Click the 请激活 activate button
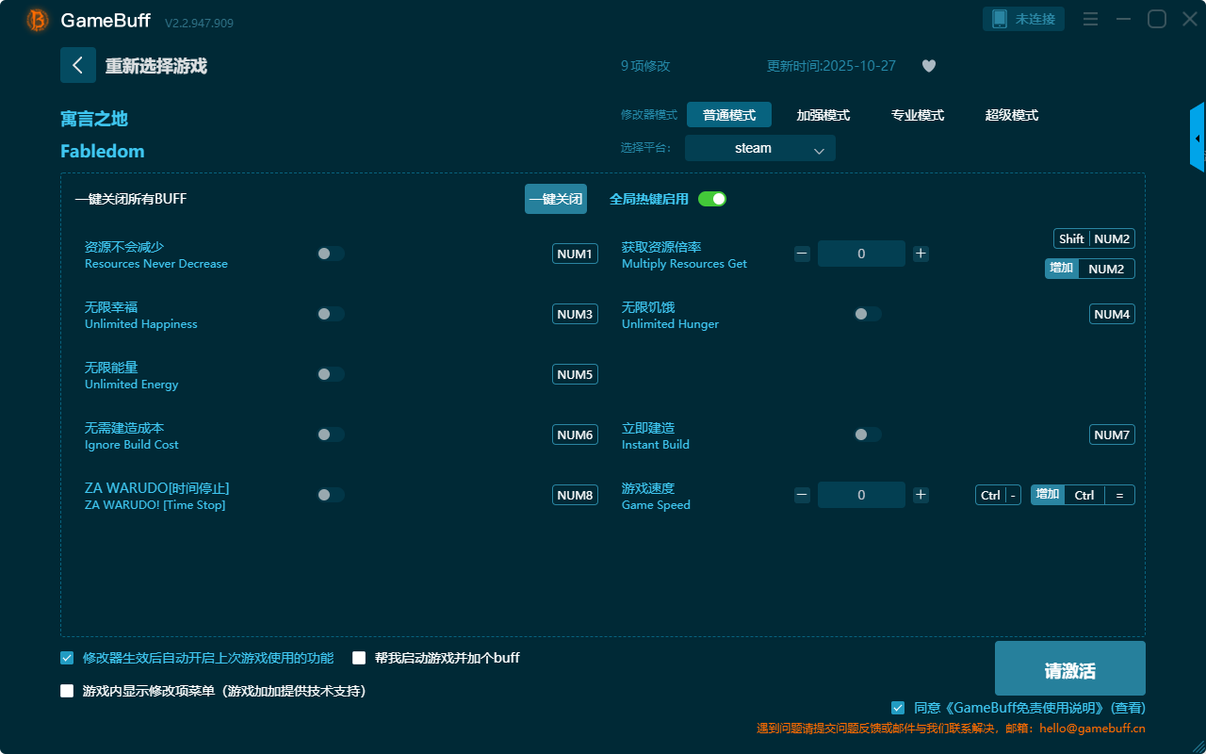 point(1069,668)
